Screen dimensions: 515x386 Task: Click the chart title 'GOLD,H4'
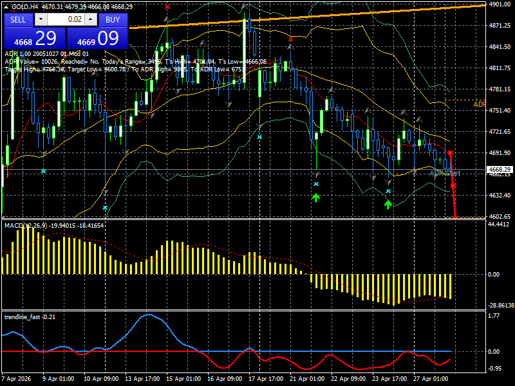click(24, 7)
